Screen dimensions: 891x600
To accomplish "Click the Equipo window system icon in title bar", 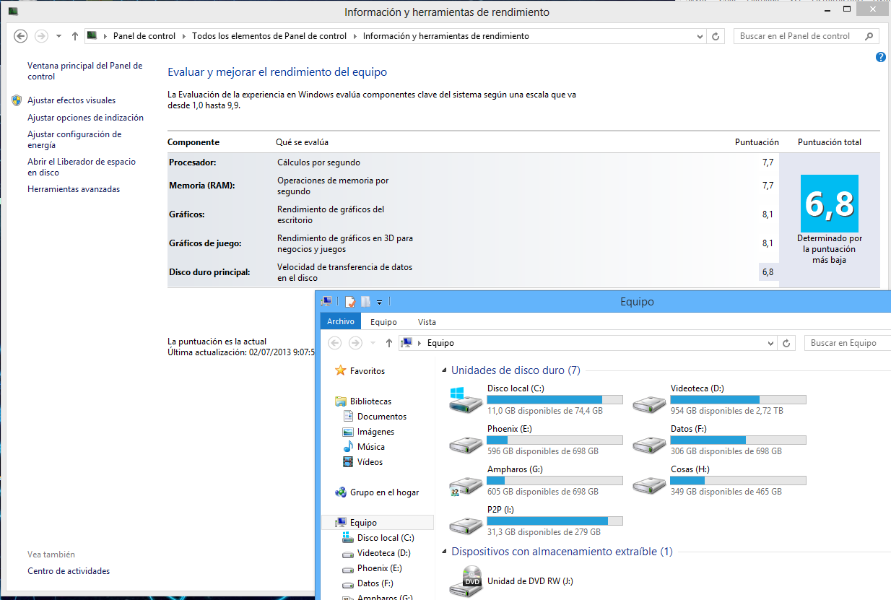I will [326, 302].
